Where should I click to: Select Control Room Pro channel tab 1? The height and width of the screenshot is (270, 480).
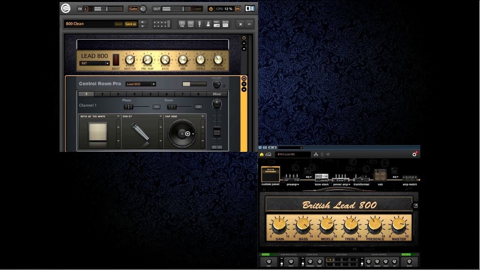click(86, 94)
